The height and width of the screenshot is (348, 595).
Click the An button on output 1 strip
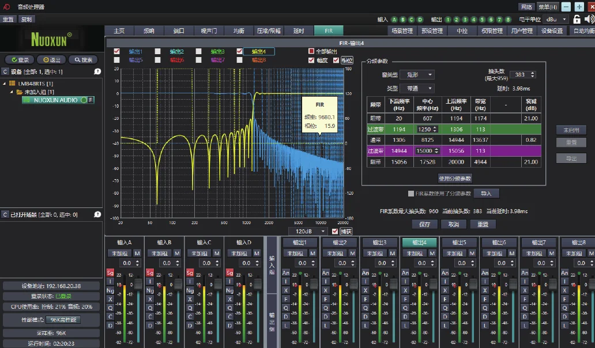click(x=285, y=273)
